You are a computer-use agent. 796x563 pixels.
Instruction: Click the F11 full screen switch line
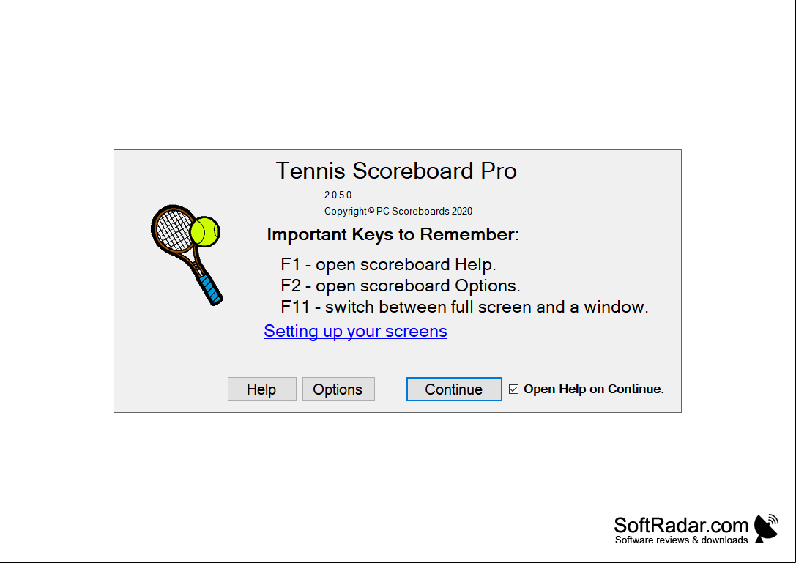pyautogui.click(x=464, y=307)
